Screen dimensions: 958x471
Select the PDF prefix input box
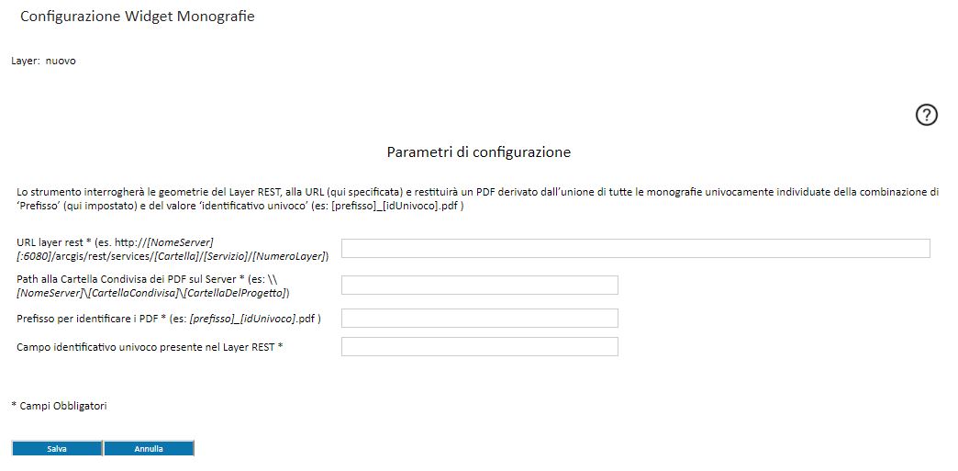(480, 318)
